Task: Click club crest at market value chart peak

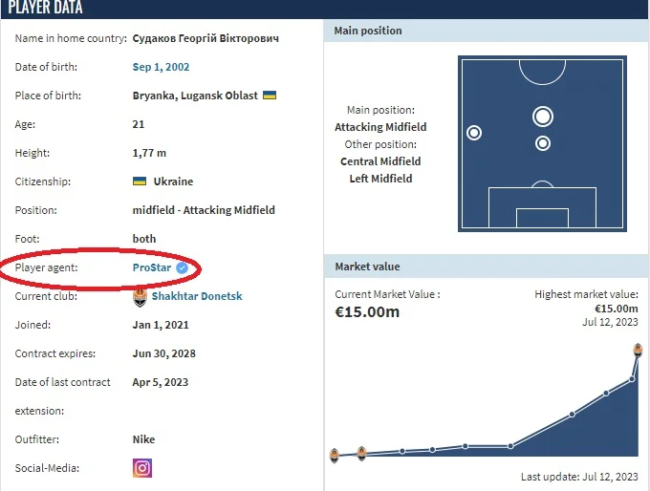Action: 639,351
